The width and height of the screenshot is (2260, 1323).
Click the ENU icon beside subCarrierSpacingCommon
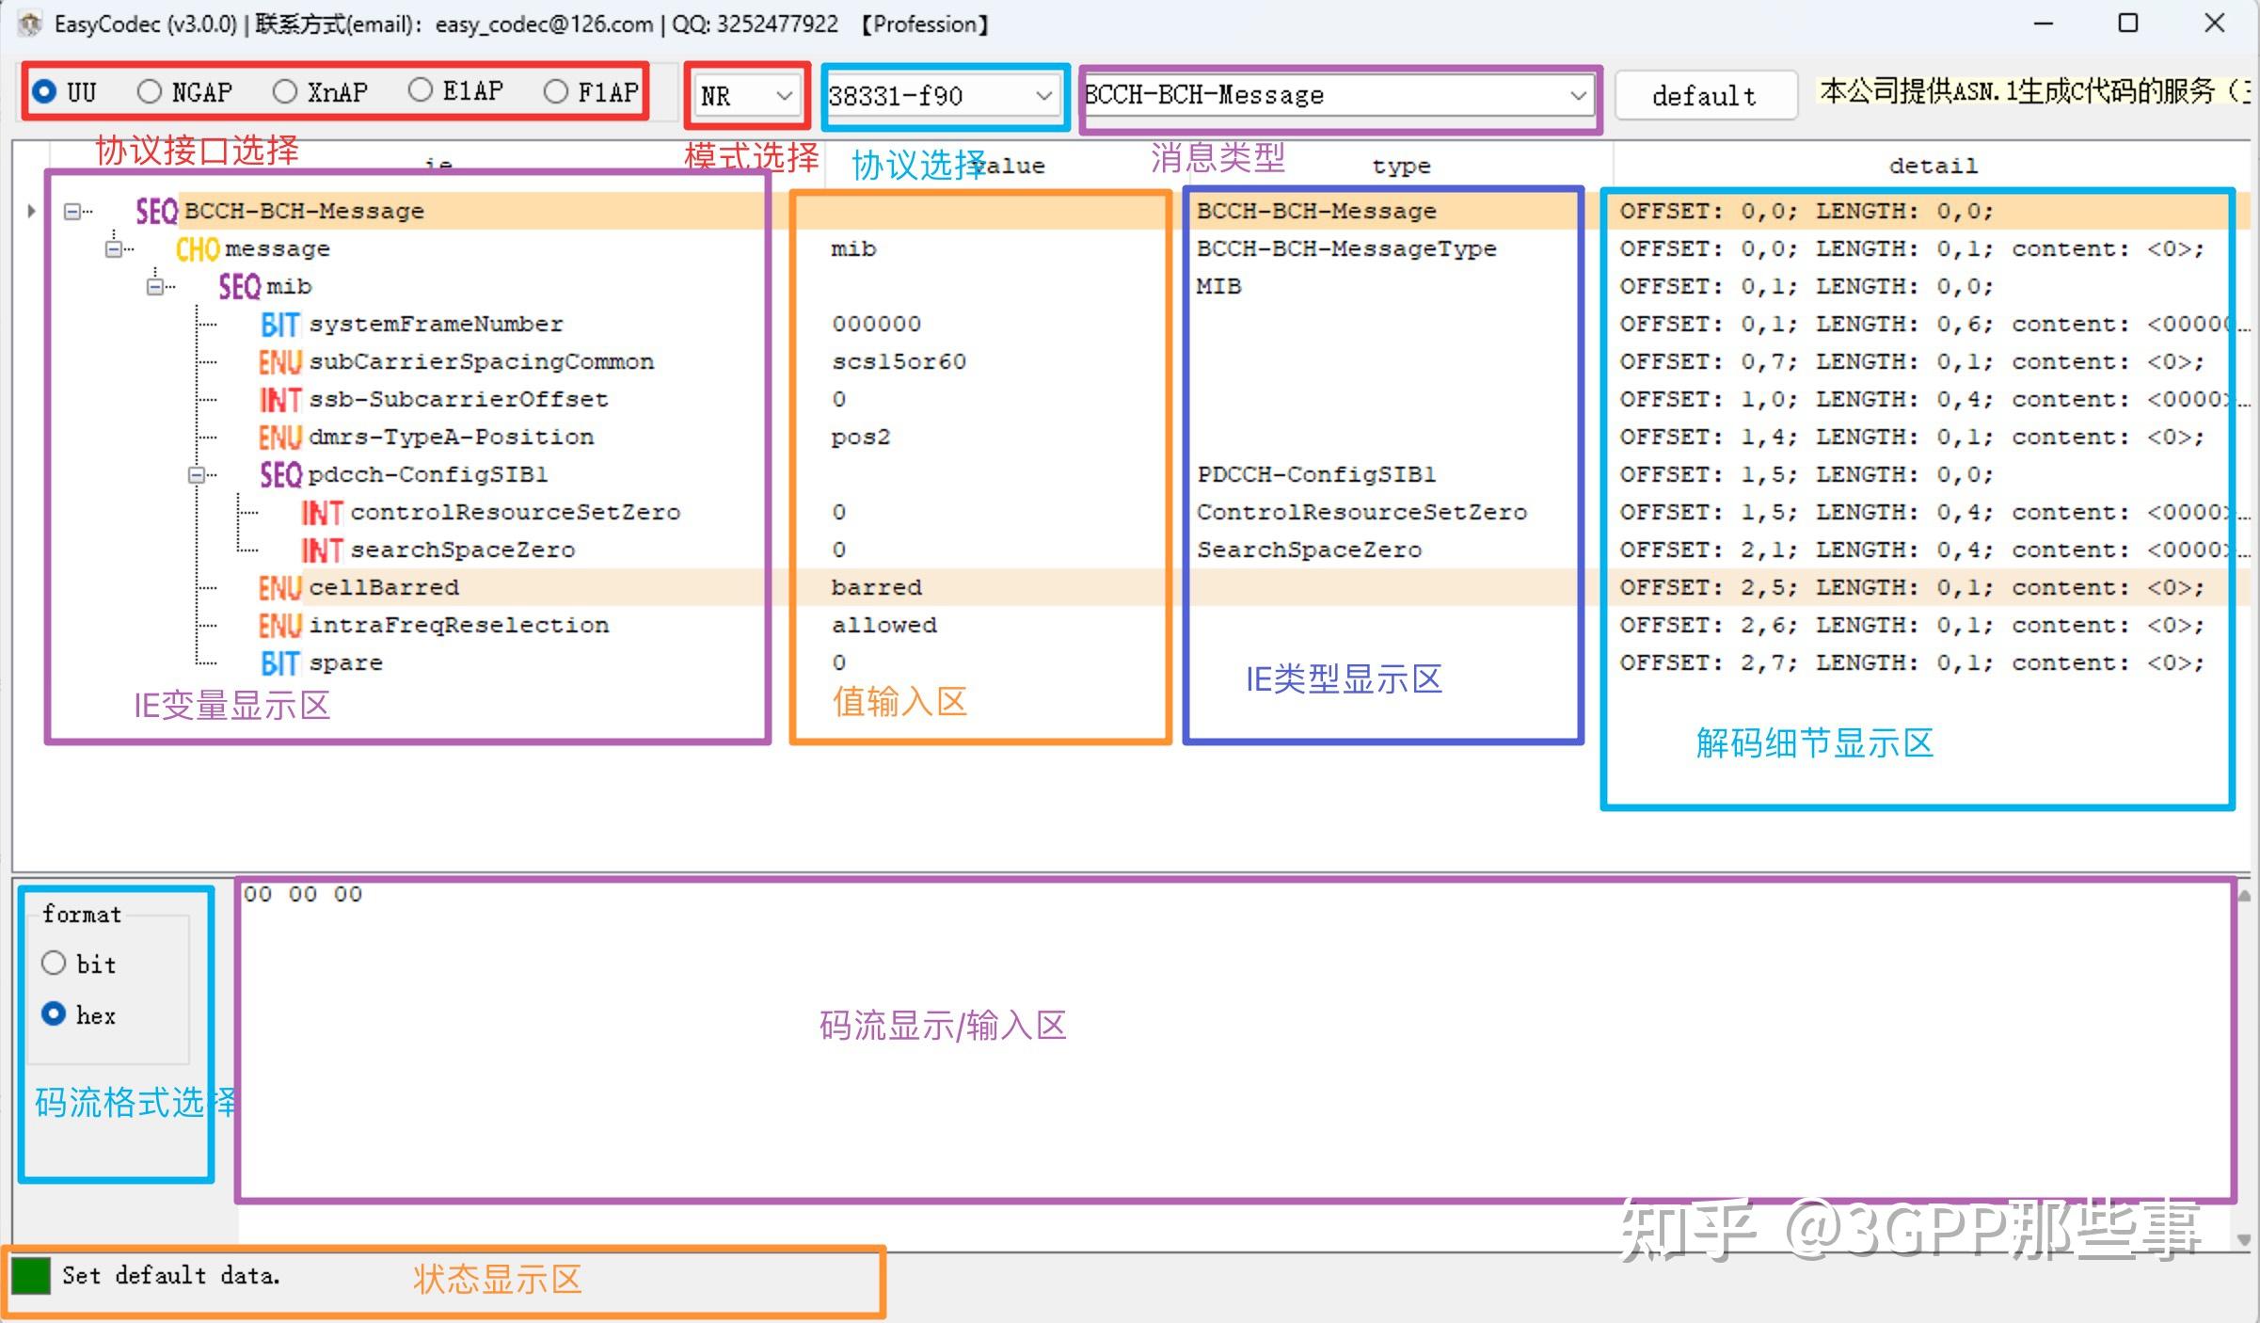(x=279, y=361)
